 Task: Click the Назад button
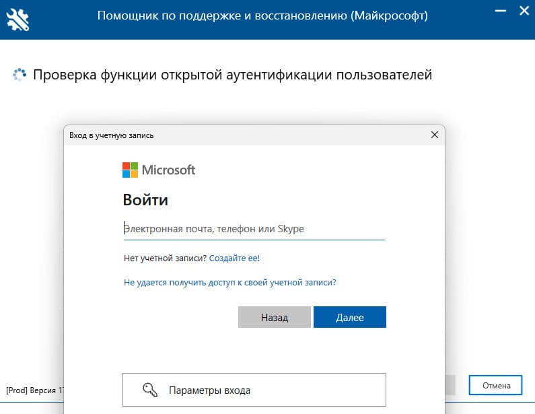pos(275,317)
